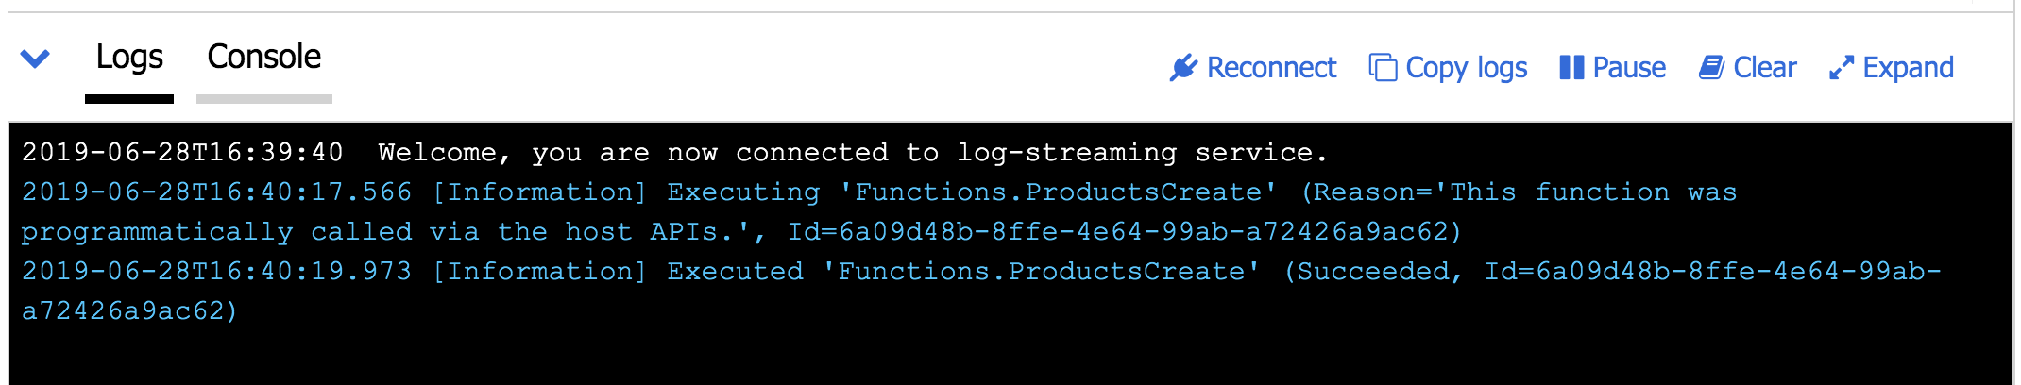Image resolution: width=2021 pixels, height=385 pixels.
Task: Switch to the Logs tab
Action: [x=129, y=58]
